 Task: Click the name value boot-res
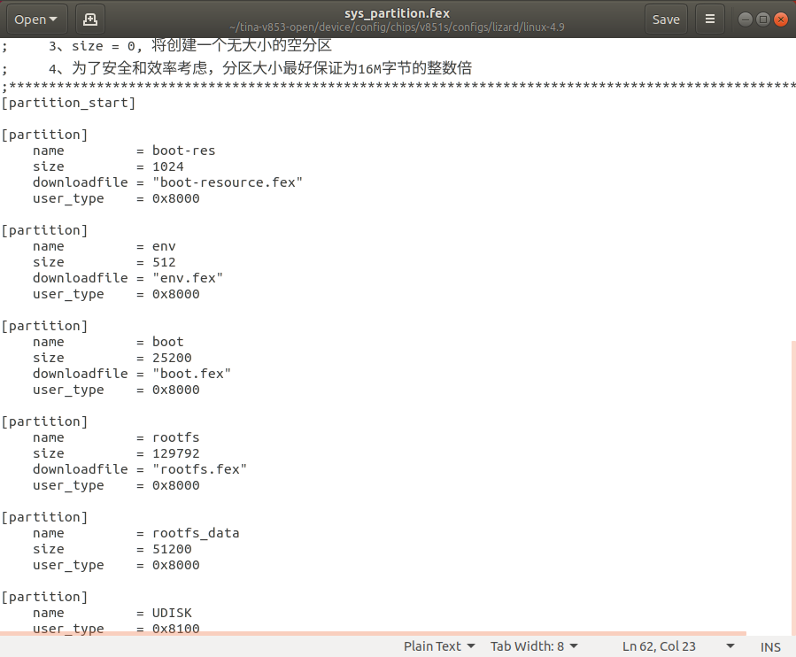click(x=184, y=151)
